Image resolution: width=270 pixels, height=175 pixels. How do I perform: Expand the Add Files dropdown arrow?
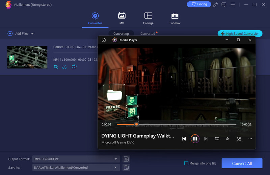coord(32,34)
